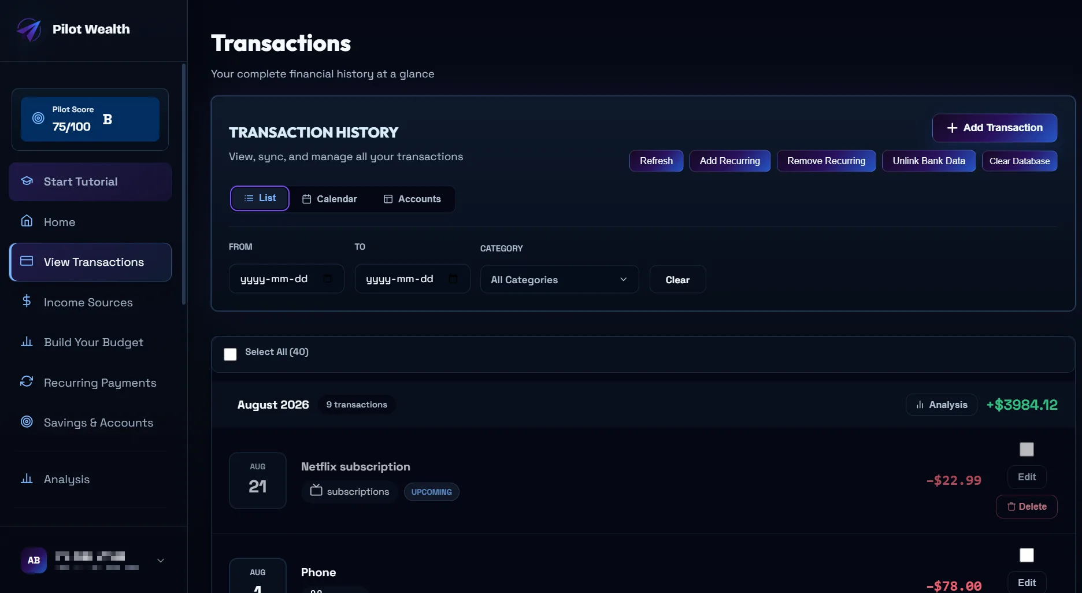Delete the Netflix subscription transaction

tap(1027, 506)
